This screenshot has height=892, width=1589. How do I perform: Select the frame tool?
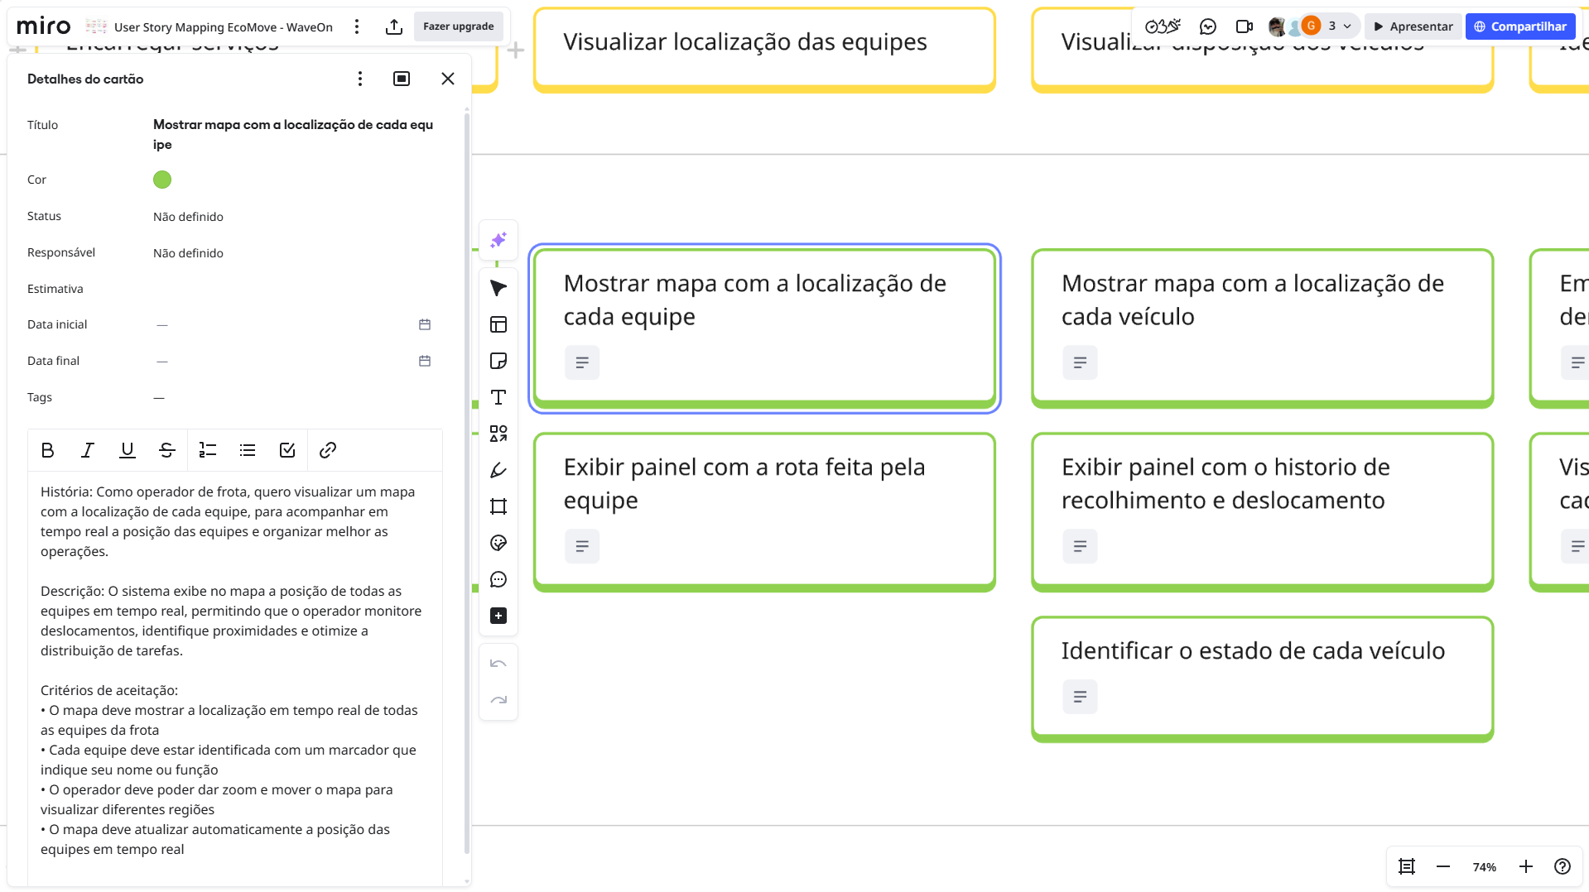[498, 506]
